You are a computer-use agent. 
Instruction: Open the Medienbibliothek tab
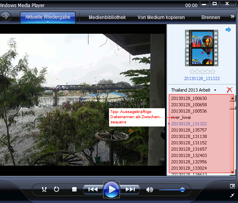[107, 17]
